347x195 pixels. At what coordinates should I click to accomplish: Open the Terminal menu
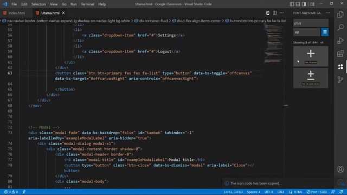click(x=87, y=4)
